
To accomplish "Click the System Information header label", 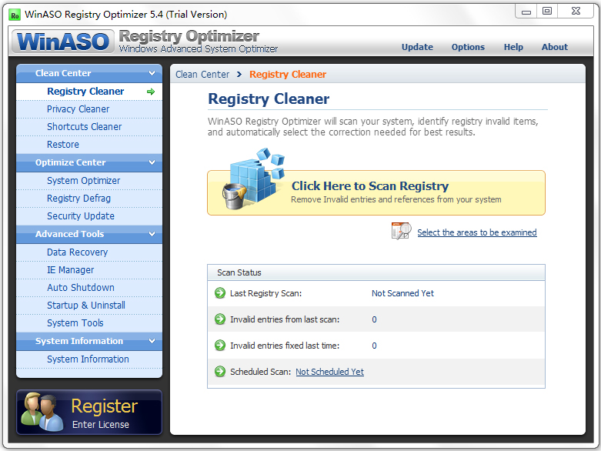I will (79, 341).
